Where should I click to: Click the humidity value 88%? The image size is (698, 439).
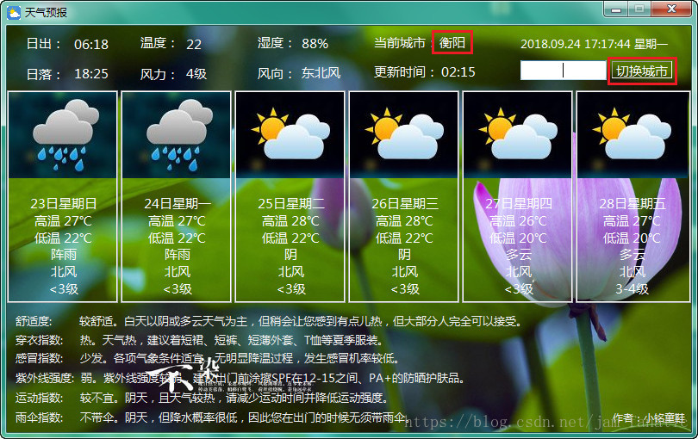[315, 44]
